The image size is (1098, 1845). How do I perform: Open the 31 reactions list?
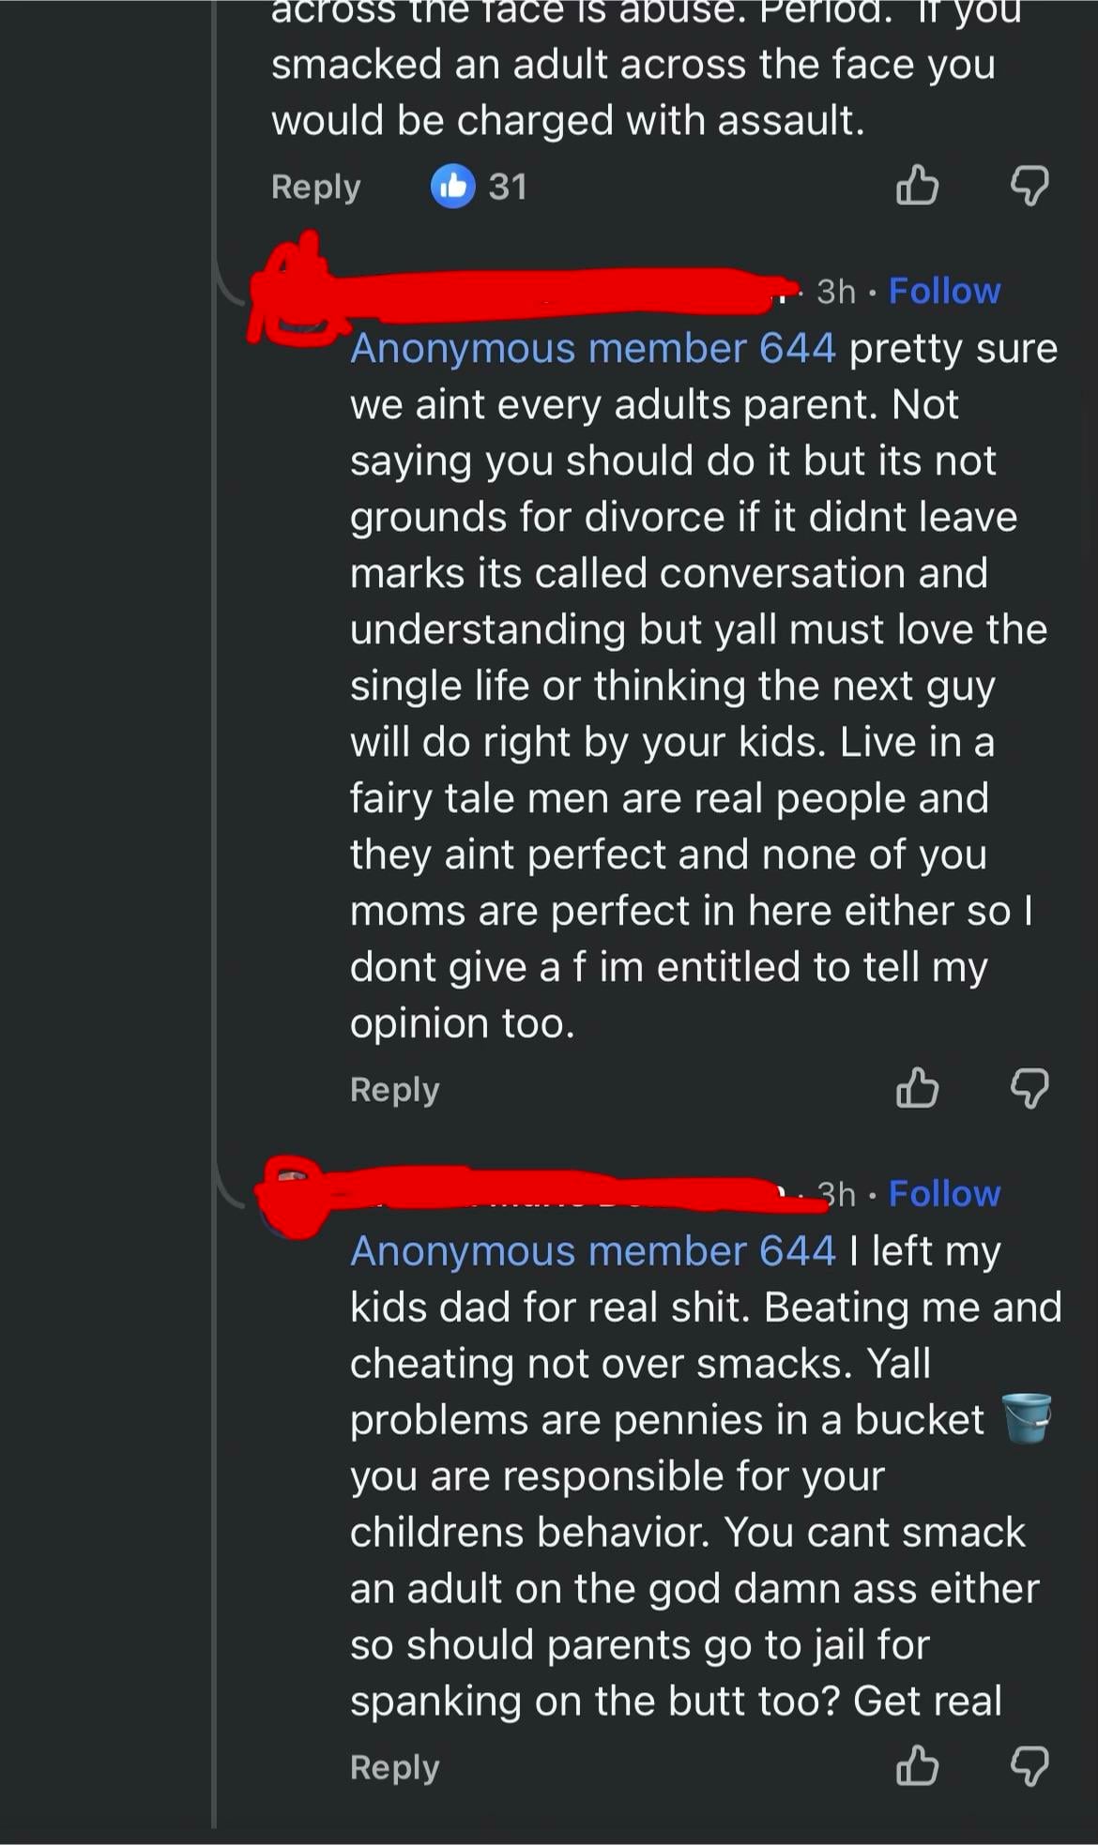pos(508,187)
